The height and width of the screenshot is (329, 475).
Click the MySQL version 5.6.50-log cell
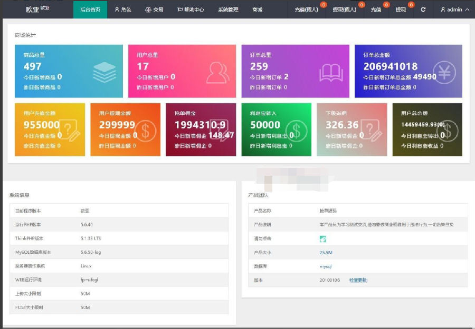point(91,252)
